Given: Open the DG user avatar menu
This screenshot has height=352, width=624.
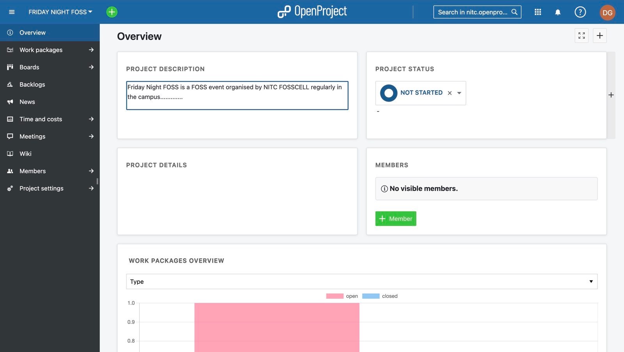Looking at the screenshot, I should (607, 12).
